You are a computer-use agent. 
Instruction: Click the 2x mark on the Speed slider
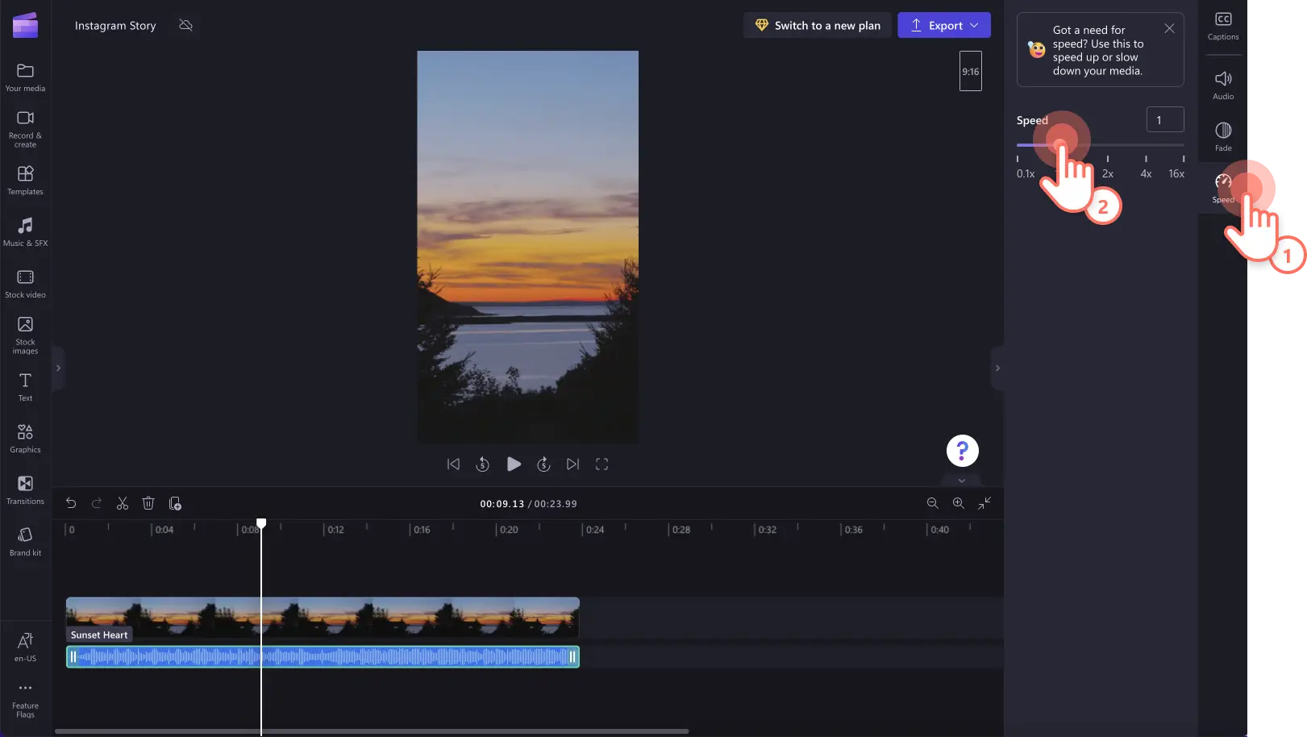pos(1108,167)
